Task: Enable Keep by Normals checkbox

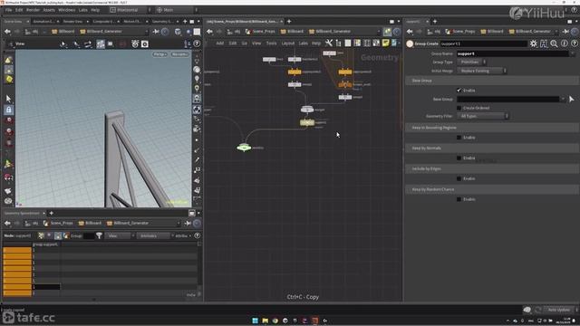Action: click(459, 158)
